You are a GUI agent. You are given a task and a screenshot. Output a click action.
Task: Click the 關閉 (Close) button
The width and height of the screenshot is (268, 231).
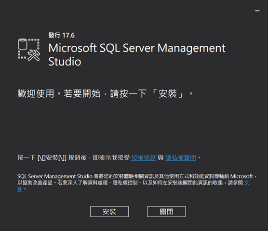166,212
